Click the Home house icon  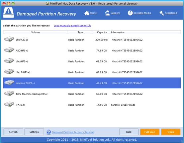point(87,13)
